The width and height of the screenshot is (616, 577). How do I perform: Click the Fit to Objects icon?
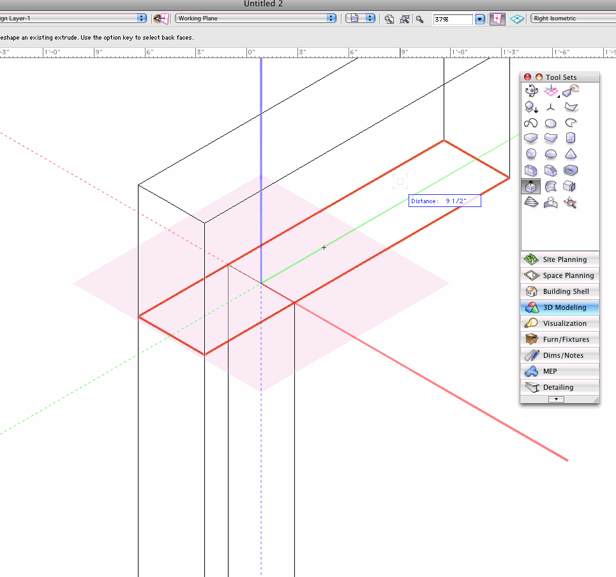[404, 19]
